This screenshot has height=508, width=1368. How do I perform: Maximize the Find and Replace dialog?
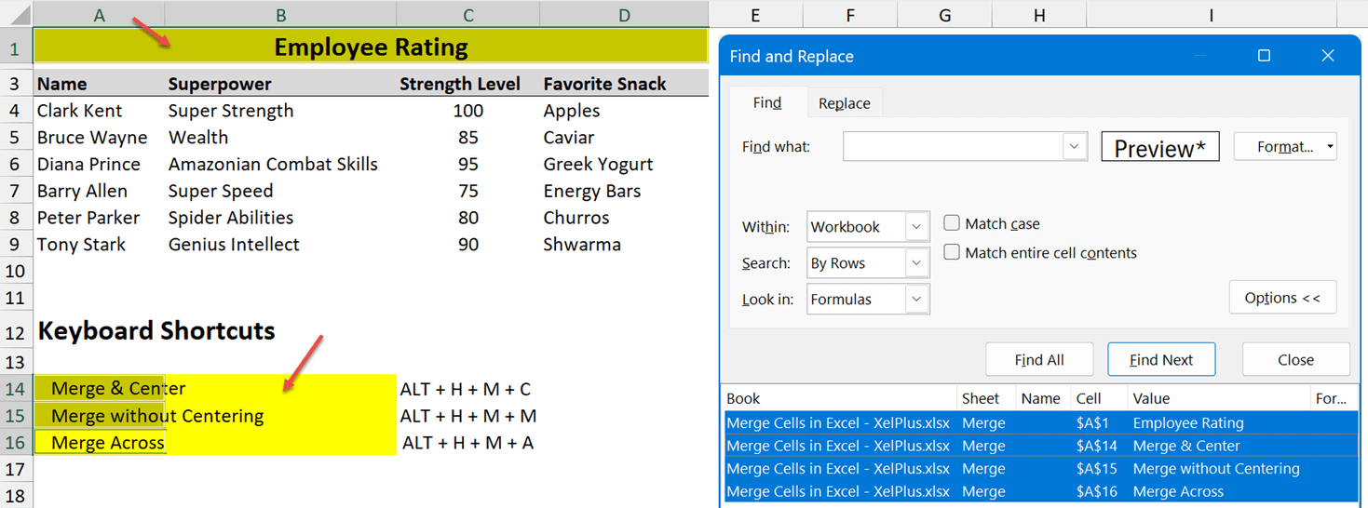point(1264,56)
